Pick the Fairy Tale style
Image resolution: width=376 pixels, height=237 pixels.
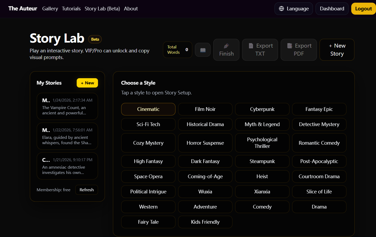point(148,222)
